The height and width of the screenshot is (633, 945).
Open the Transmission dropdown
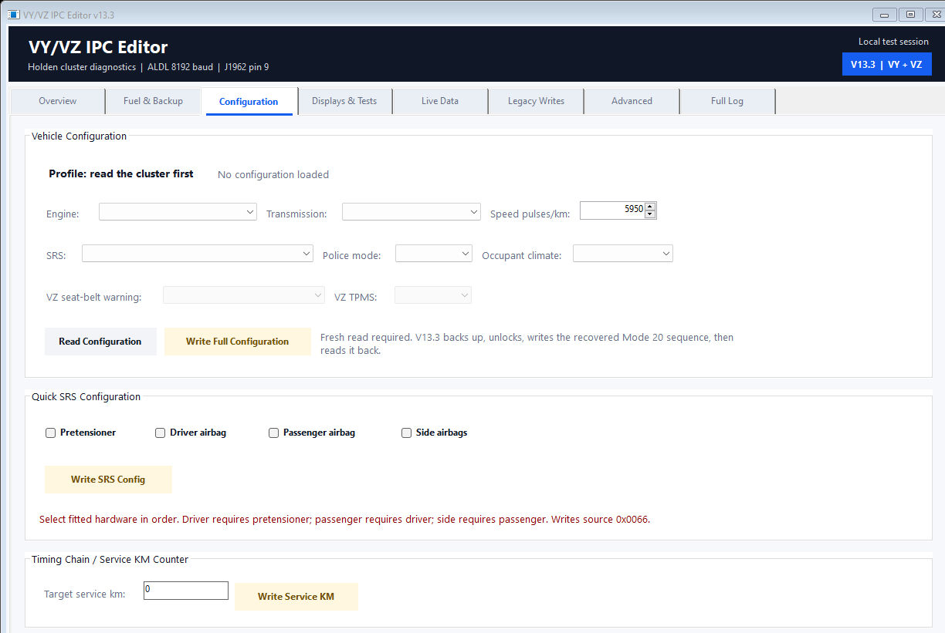tap(412, 211)
